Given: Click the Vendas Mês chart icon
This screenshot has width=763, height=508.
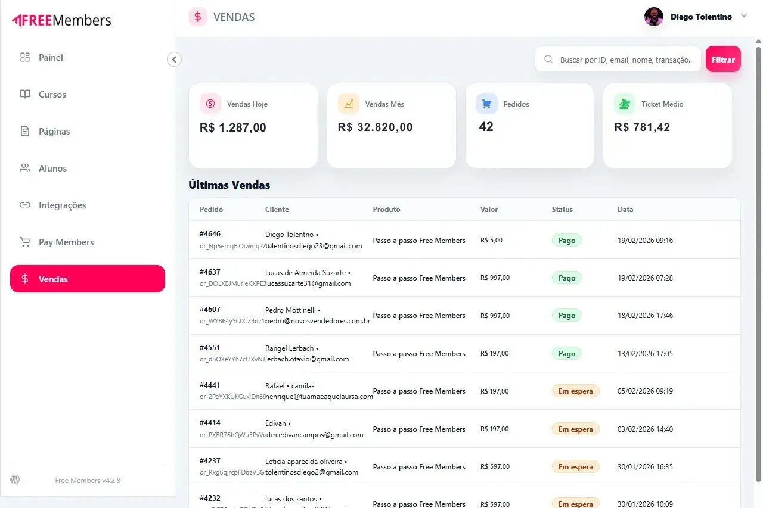Looking at the screenshot, I should [349, 104].
